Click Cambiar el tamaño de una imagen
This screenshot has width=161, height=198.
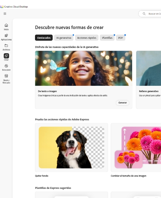coord(128,176)
